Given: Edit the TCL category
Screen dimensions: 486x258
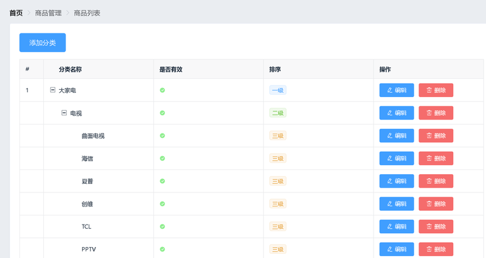Looking at the screenshot, I should [397, 226].
